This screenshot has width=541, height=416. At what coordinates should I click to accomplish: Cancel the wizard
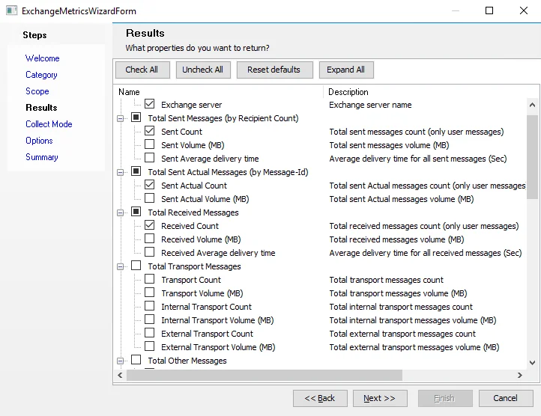tap(506, 399)
